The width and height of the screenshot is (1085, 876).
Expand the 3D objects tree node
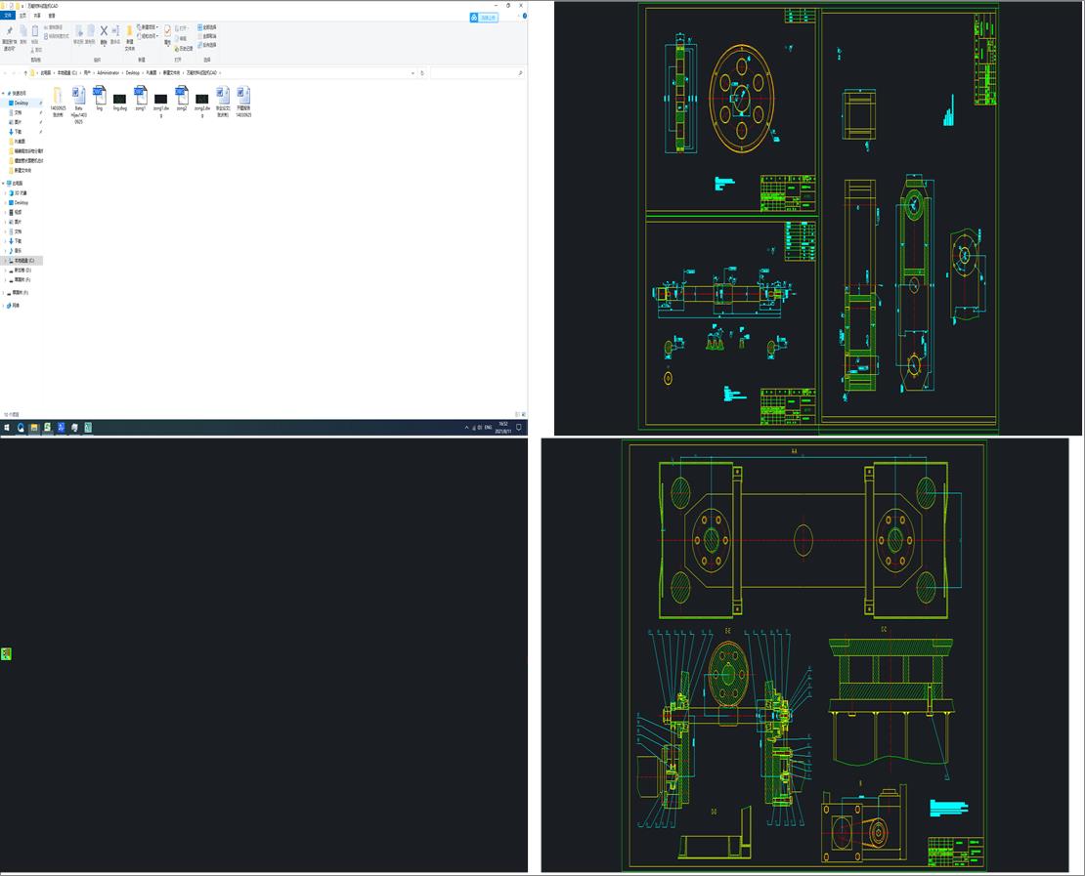point(6,193)
